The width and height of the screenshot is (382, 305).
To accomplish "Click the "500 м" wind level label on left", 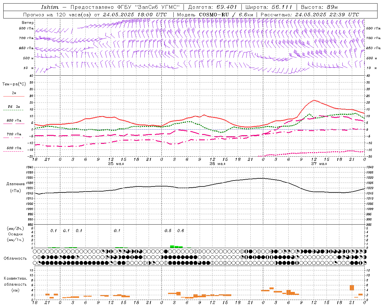I will (x=29, y=58).
